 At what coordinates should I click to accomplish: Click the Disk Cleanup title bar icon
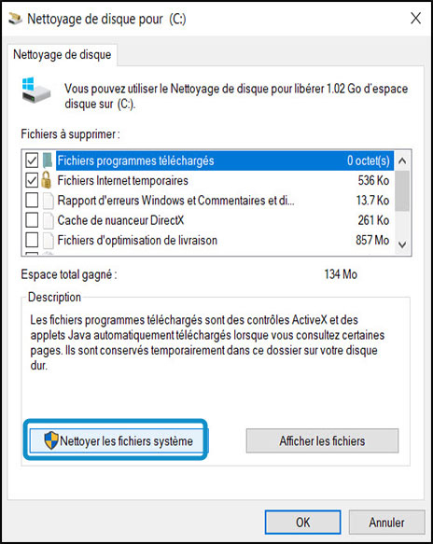[x=15, y=19]
